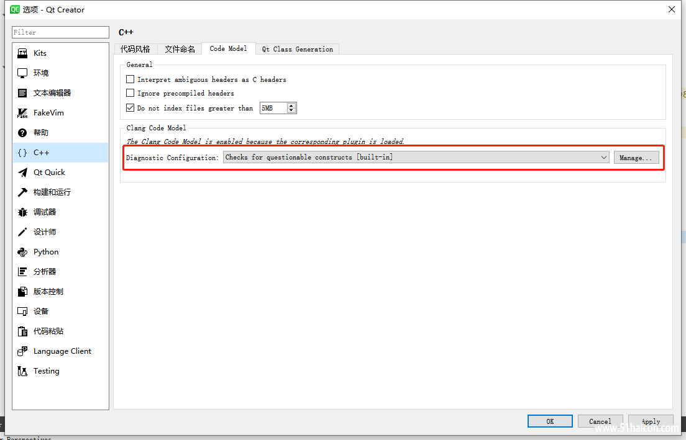Click the Python snake icon
The height and width of the screenshot is (440, 686).
click(x=22, y=252)
